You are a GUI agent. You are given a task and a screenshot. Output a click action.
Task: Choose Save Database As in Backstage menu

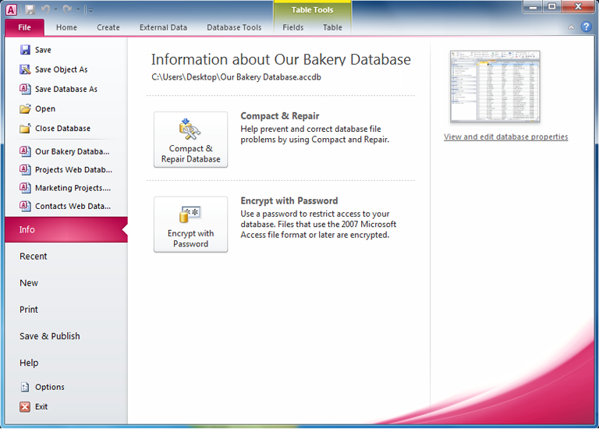pyautogui.click(x=66, y=89)
